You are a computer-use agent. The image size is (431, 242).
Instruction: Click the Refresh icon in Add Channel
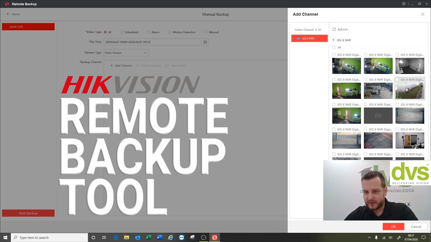point(334,30)
